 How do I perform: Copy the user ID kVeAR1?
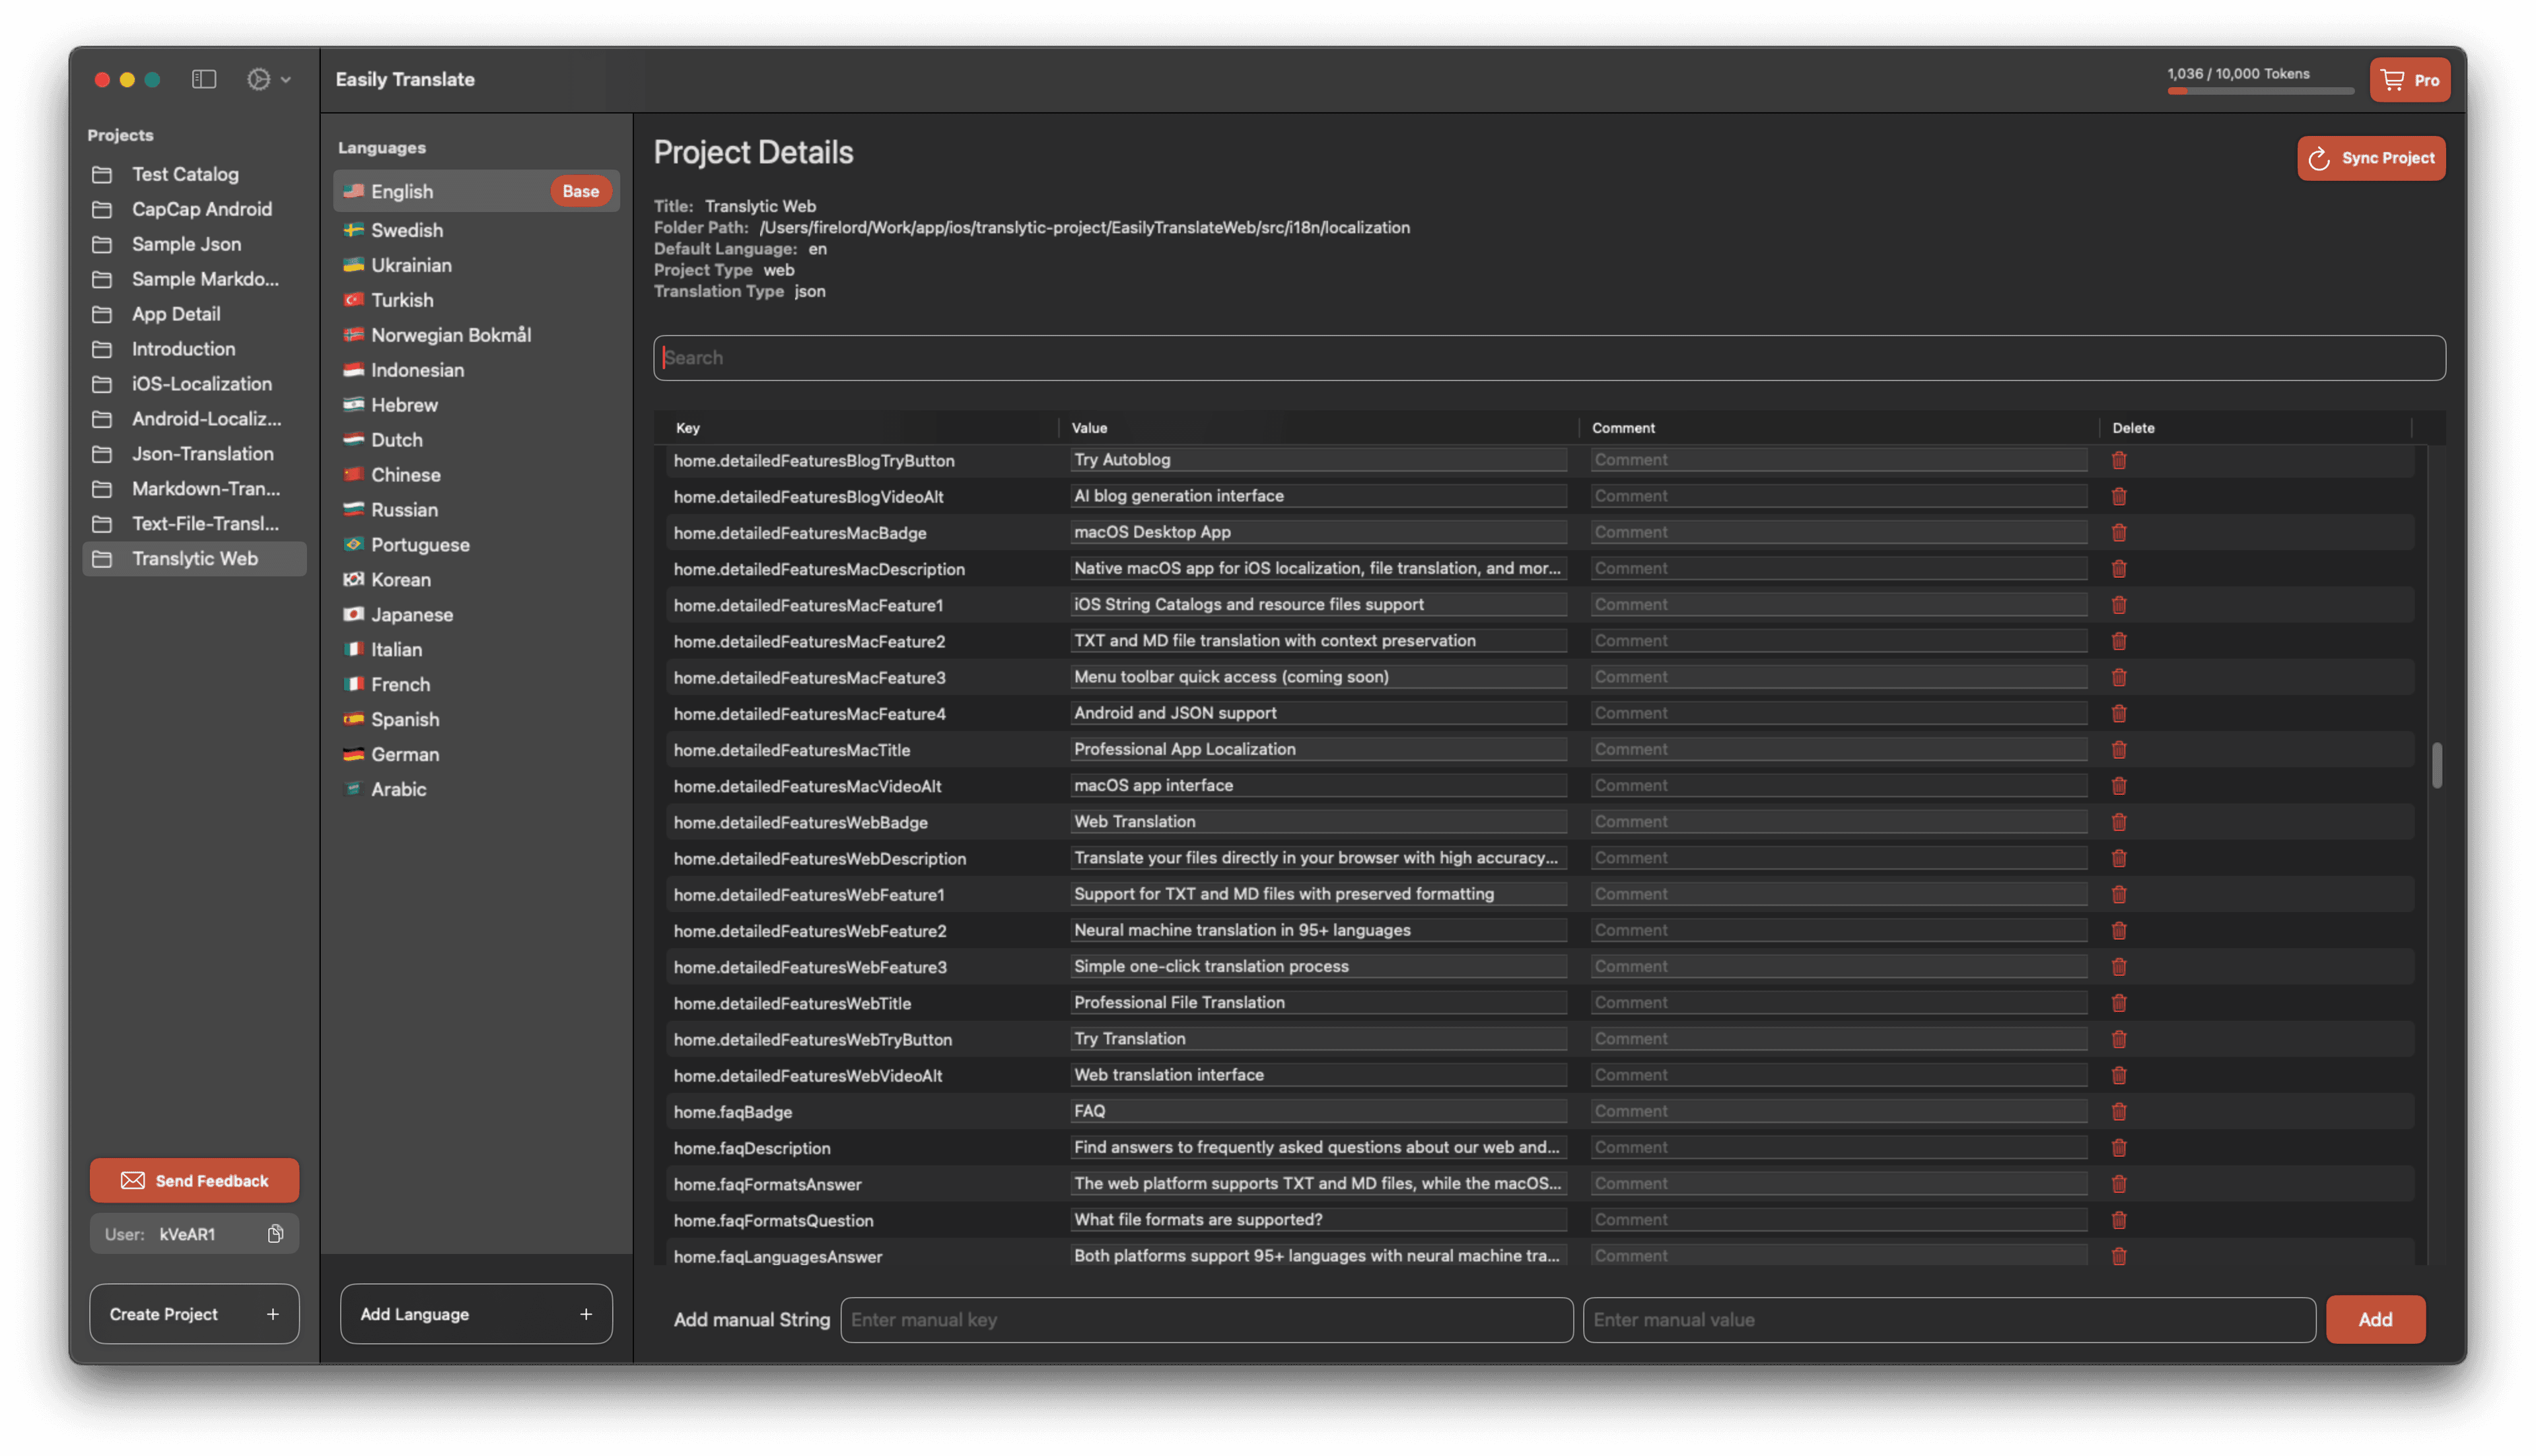(275, 1234)
